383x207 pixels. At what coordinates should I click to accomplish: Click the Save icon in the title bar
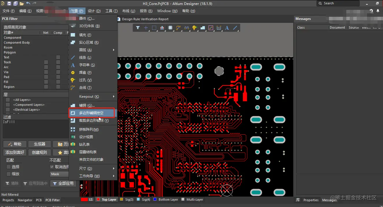[x=9, y=3]
